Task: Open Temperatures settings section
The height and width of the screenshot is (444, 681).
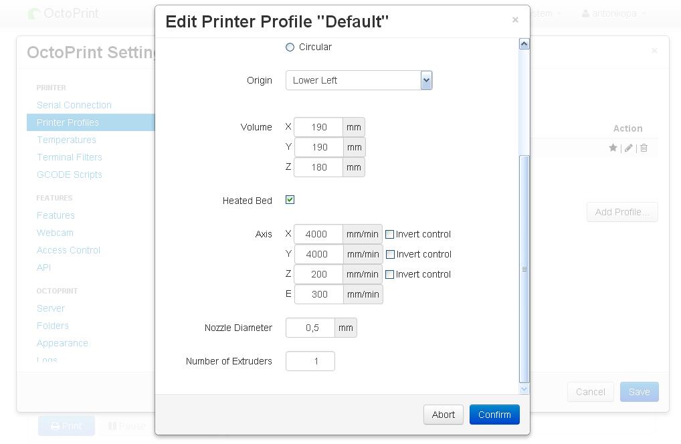Action: (66, 140)
